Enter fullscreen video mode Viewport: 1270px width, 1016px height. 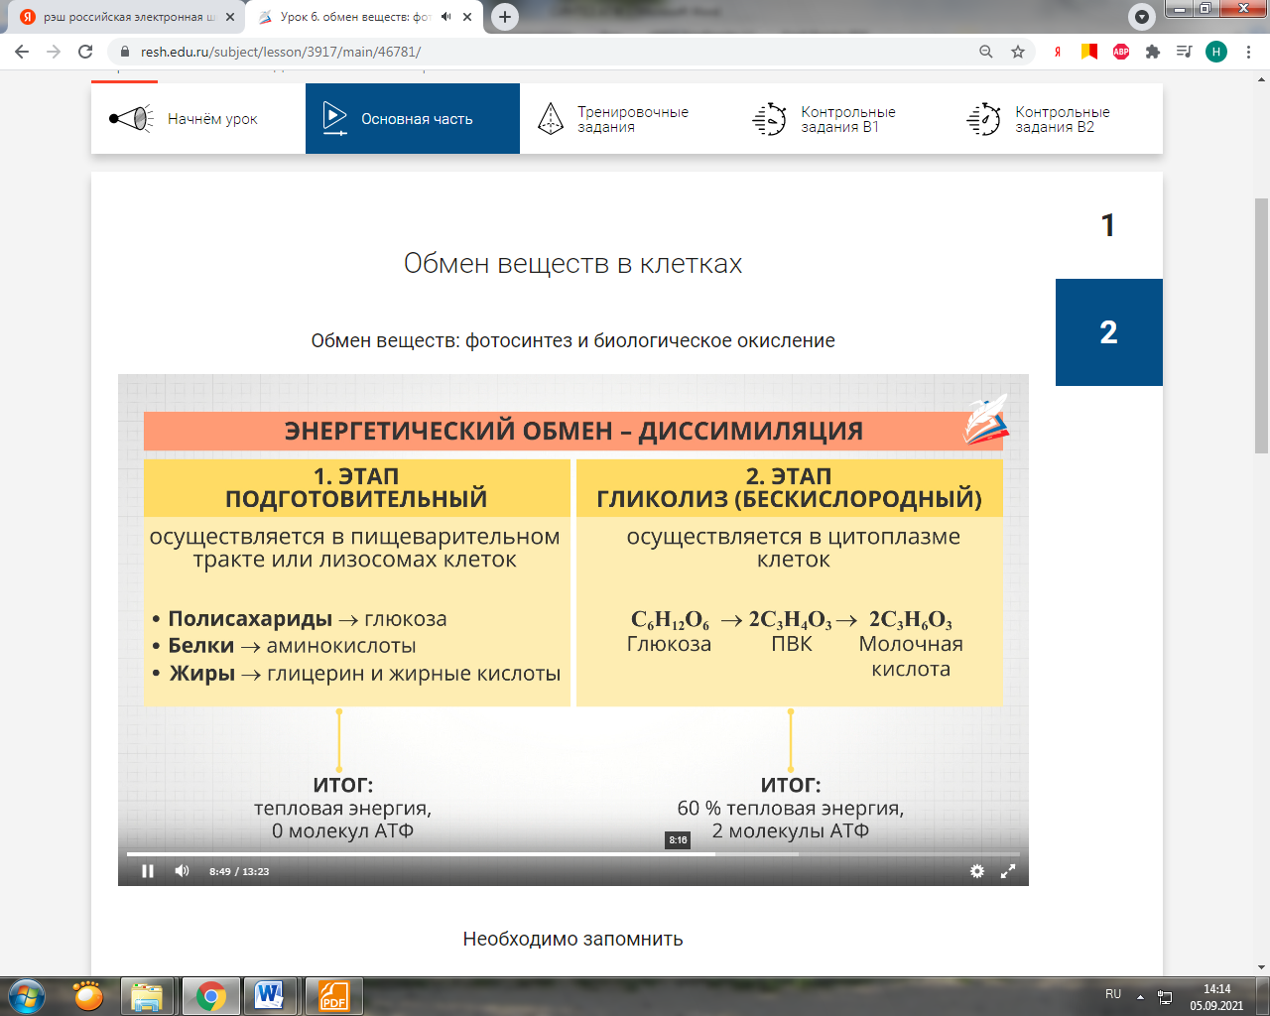coord(1008,871)
